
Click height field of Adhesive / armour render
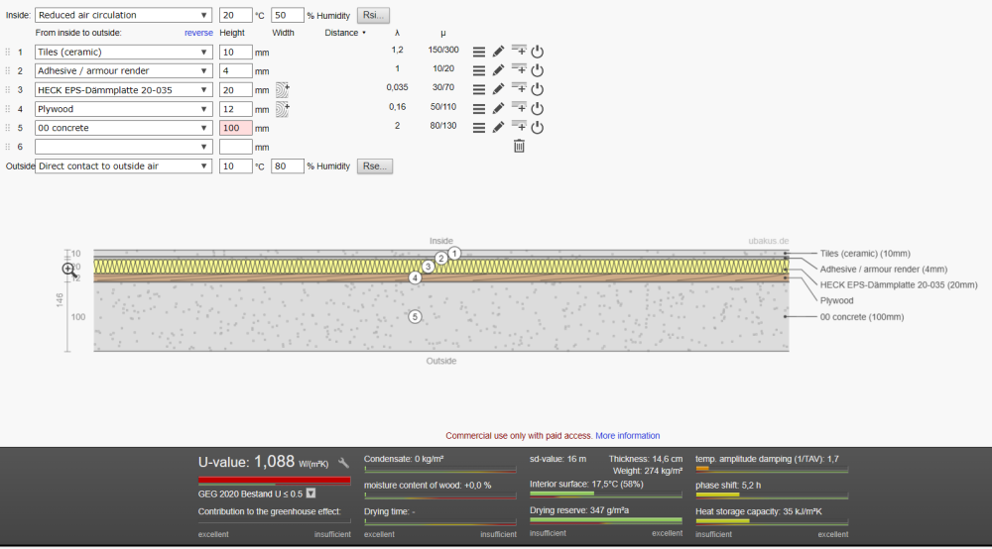[235, 70]
